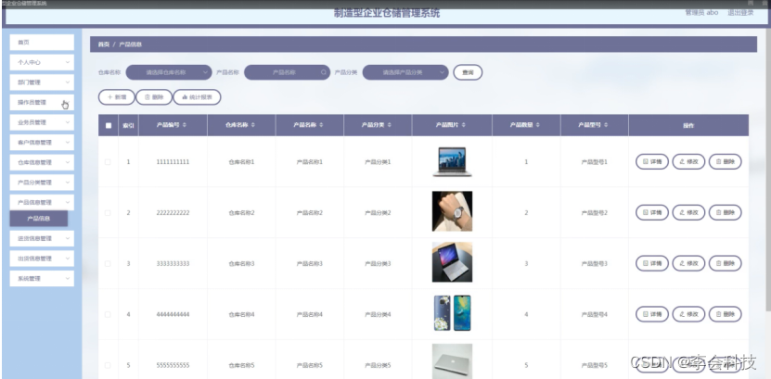
Task: Click 修改 for 产品名称1 row
Action: coord(688,161)
